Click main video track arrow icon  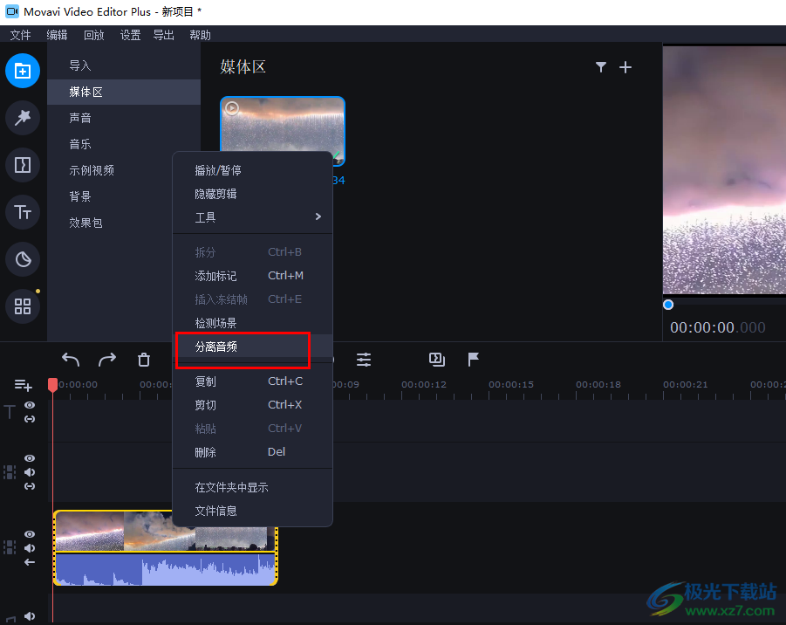pos(30,562)
